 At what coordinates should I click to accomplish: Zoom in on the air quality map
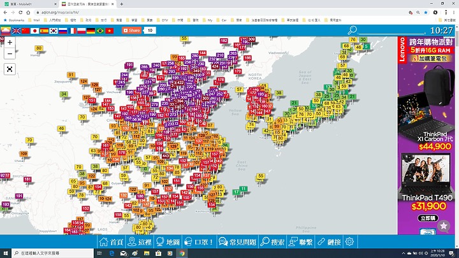10,42
